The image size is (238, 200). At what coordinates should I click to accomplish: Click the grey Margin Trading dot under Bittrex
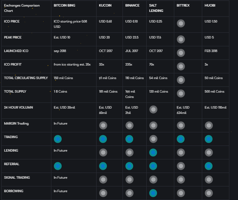tap(181, 125)
